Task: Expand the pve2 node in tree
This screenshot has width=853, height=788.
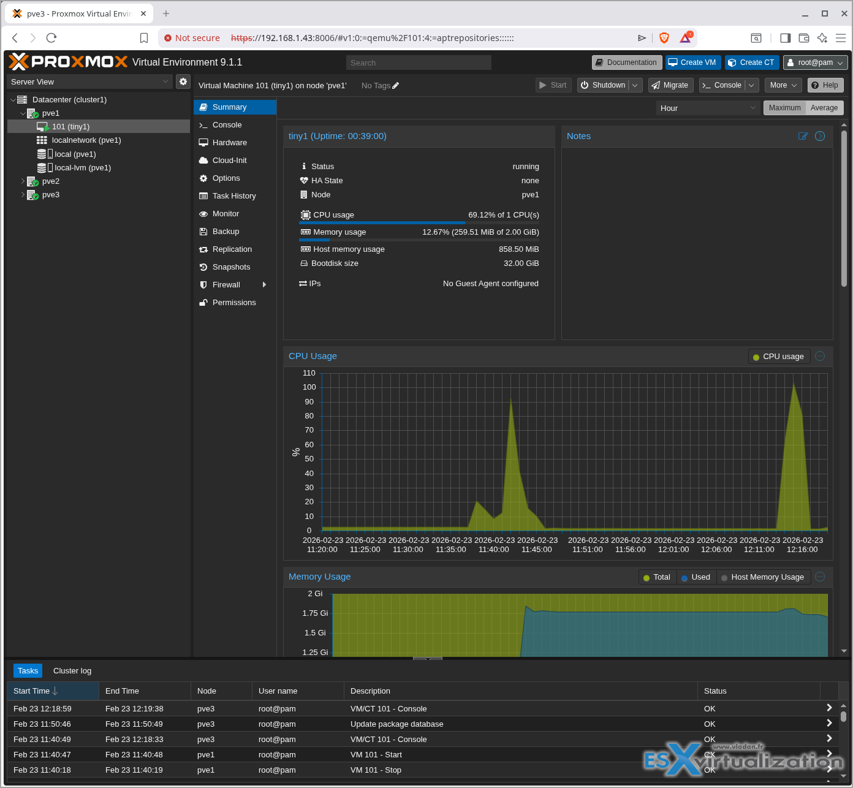Action: (23, 181)
